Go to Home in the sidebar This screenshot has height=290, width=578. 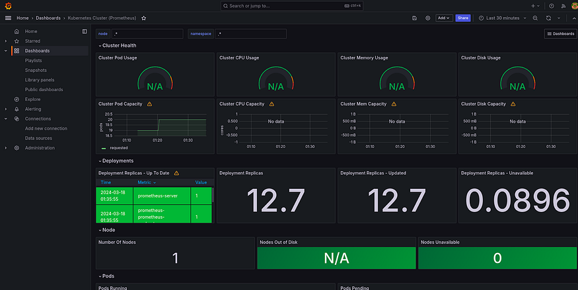31,31
